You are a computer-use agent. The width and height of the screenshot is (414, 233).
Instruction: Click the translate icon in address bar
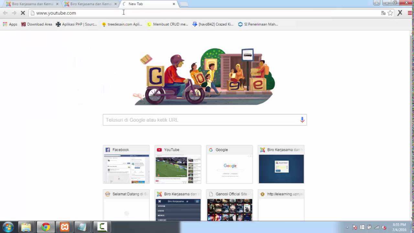click(383, 13)
